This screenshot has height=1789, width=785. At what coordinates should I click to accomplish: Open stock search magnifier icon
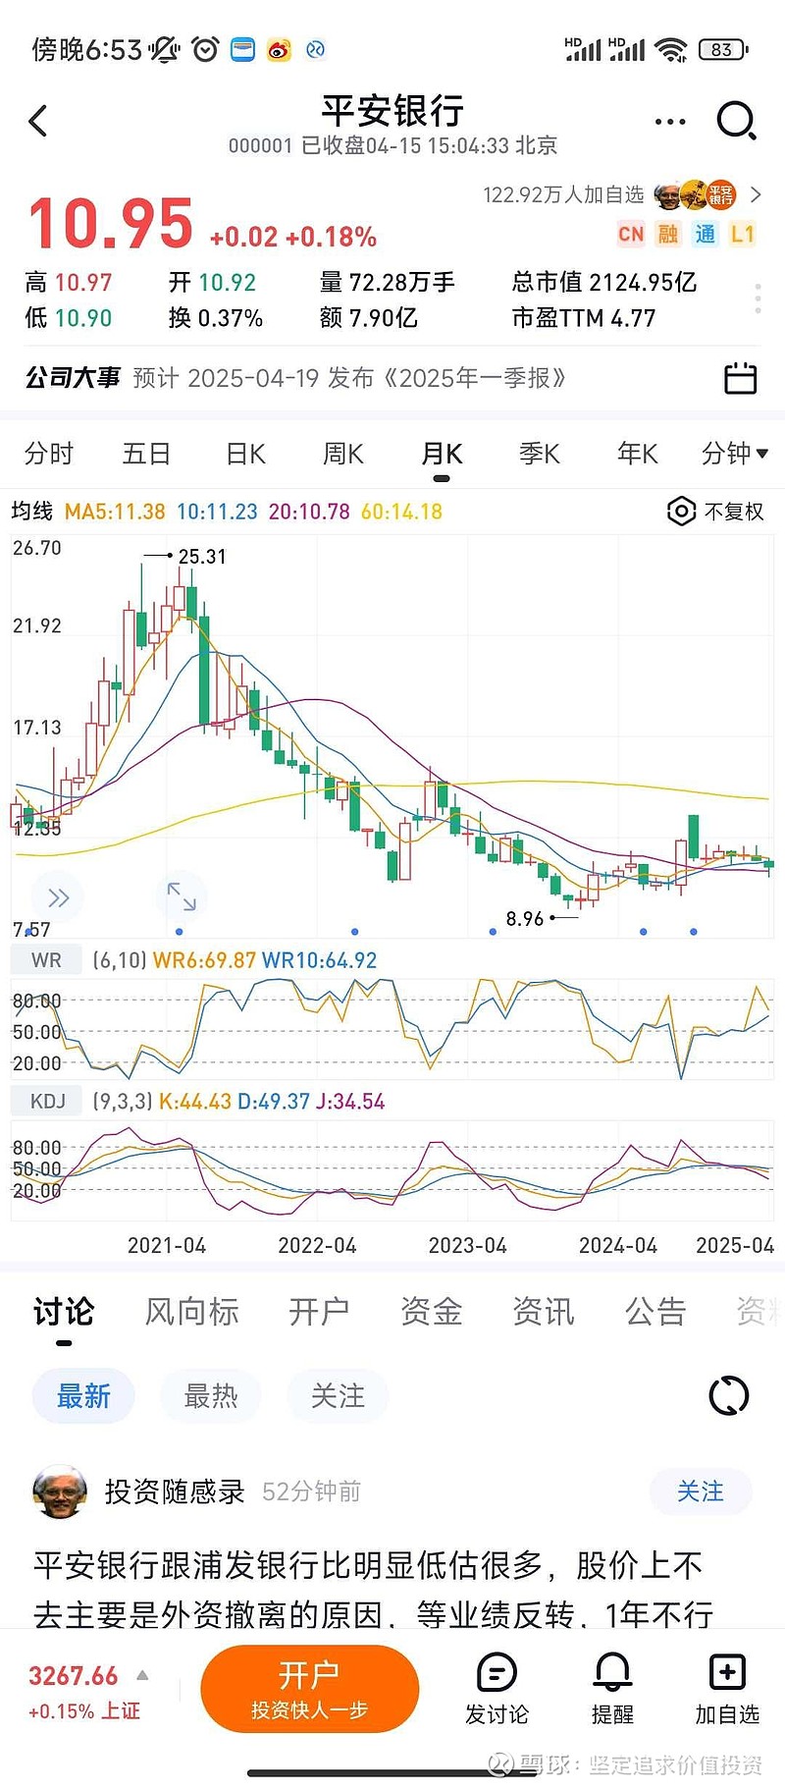(x=736, y=122)
